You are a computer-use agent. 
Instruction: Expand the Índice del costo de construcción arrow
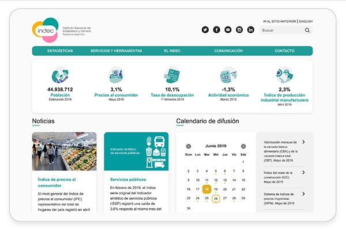[x=304, y=173]
